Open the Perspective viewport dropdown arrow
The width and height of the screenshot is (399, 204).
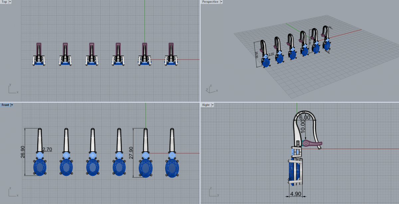(221, 2)
